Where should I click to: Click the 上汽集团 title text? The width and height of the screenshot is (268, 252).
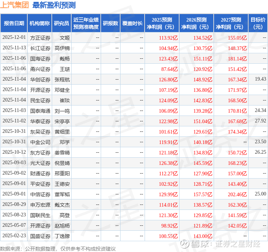coord(14,5)
